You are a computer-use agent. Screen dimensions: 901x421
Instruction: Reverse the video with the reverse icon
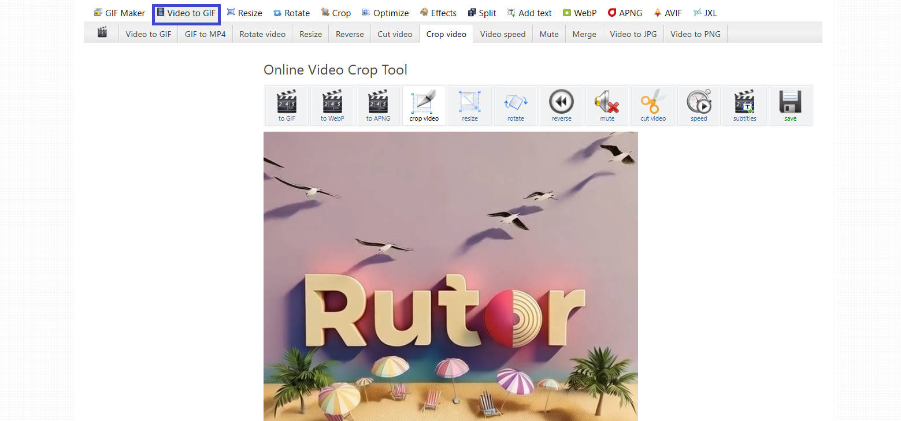[x=561, y=105]
